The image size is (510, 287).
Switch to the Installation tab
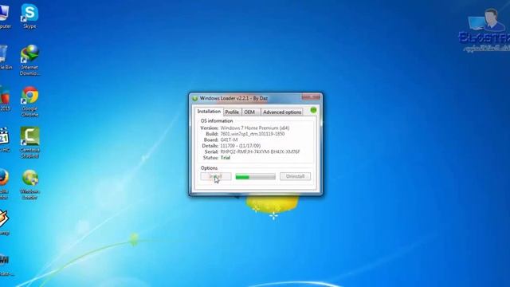209,112
